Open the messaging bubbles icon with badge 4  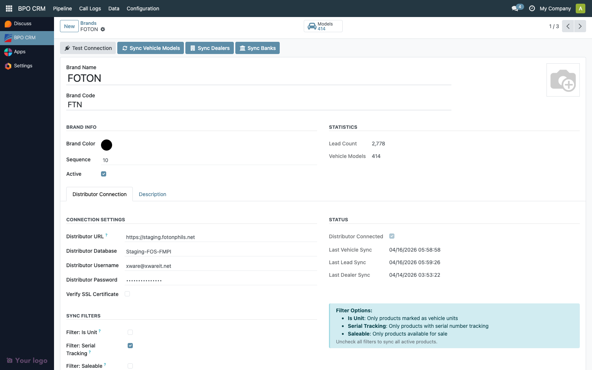(x=515, y=7)
